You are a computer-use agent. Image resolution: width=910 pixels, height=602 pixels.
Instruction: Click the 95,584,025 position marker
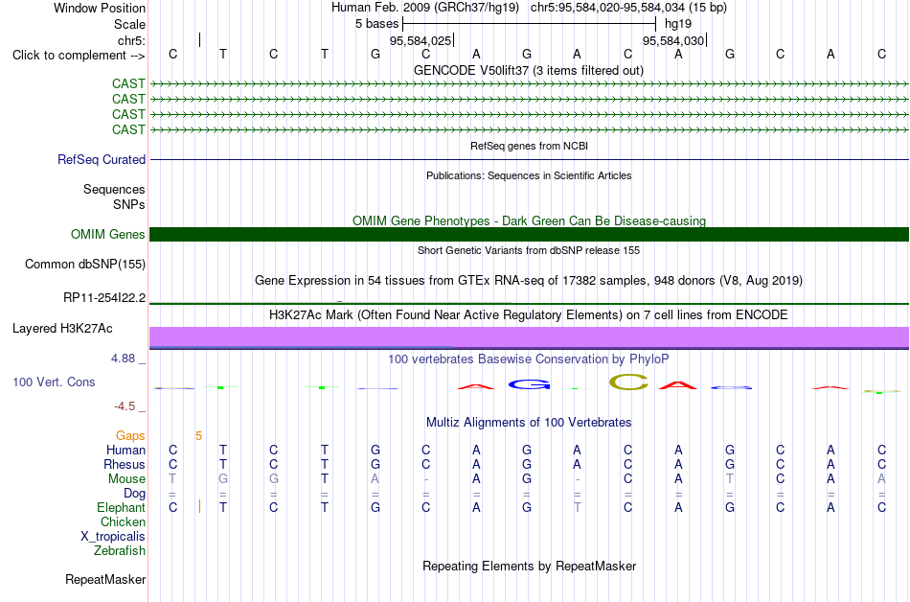click(x=421, y=40)
